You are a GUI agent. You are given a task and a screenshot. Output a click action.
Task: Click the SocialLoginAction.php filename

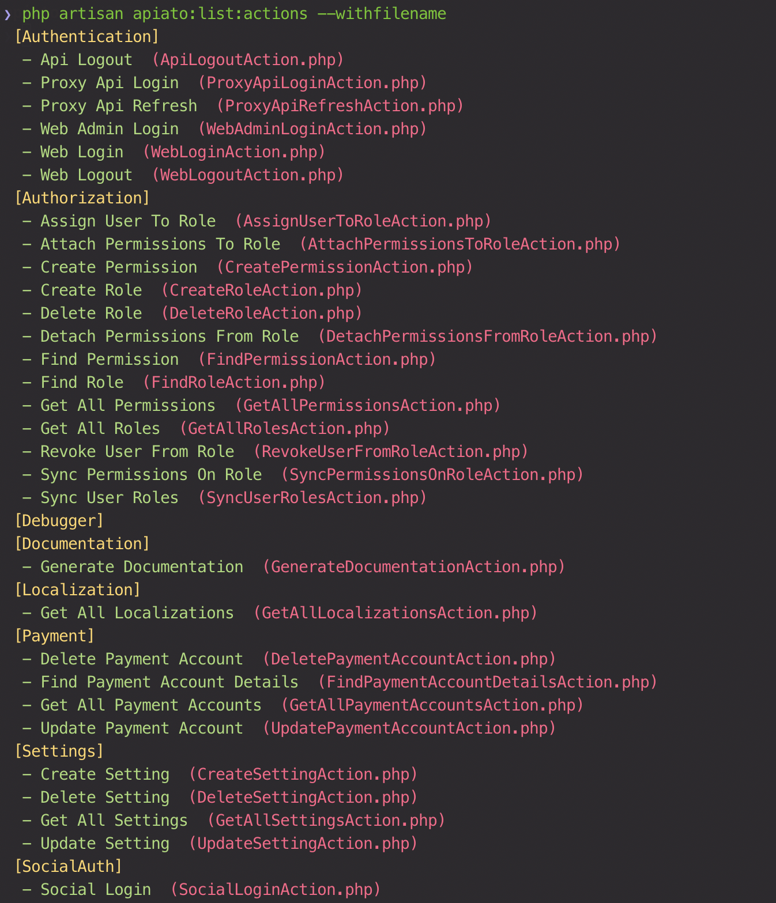275,890
